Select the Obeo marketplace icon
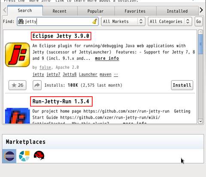Viewport: 206px width, 177px height. [x=24, y=156]
